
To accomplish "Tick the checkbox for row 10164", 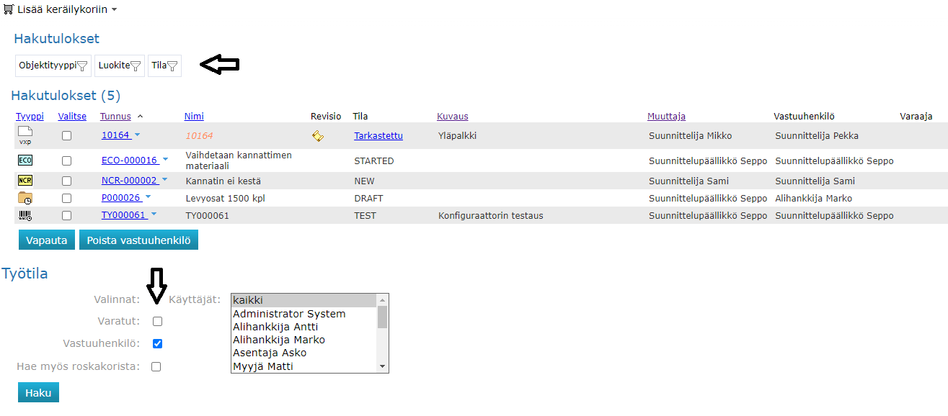I will 66,135.
